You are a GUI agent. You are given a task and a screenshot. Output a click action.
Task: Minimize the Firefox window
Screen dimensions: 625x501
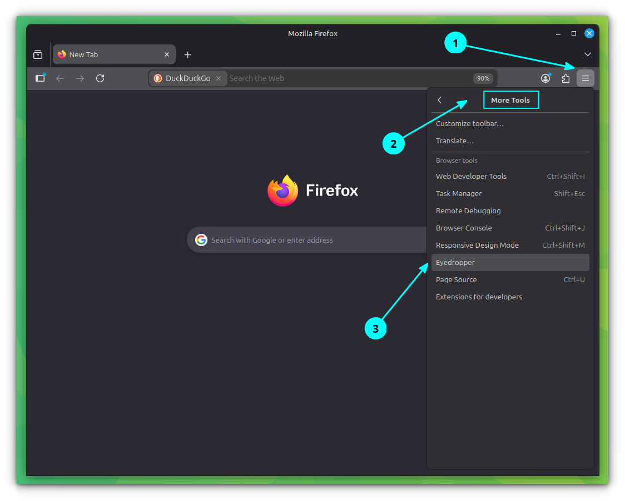coord(558,34)
